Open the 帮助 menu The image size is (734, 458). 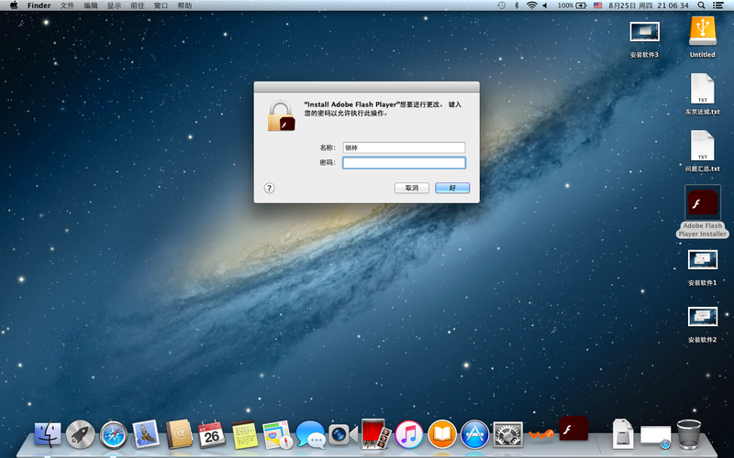(184, 5)
